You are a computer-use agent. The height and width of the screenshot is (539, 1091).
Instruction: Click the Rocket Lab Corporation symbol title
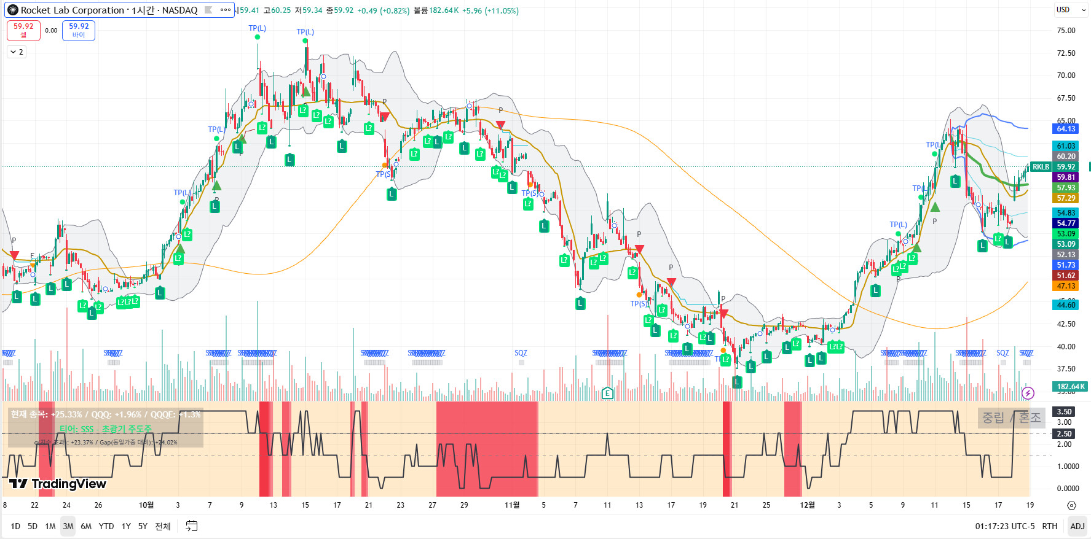pos(73,10)
